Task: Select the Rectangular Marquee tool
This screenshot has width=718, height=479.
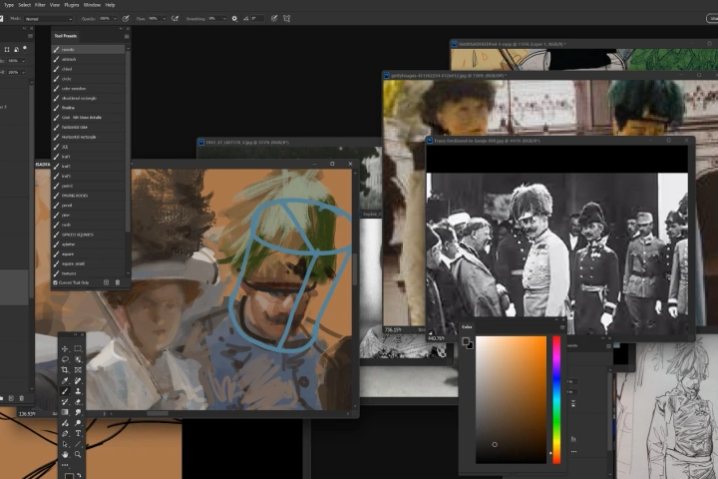Action: click(x=78, y=349)
